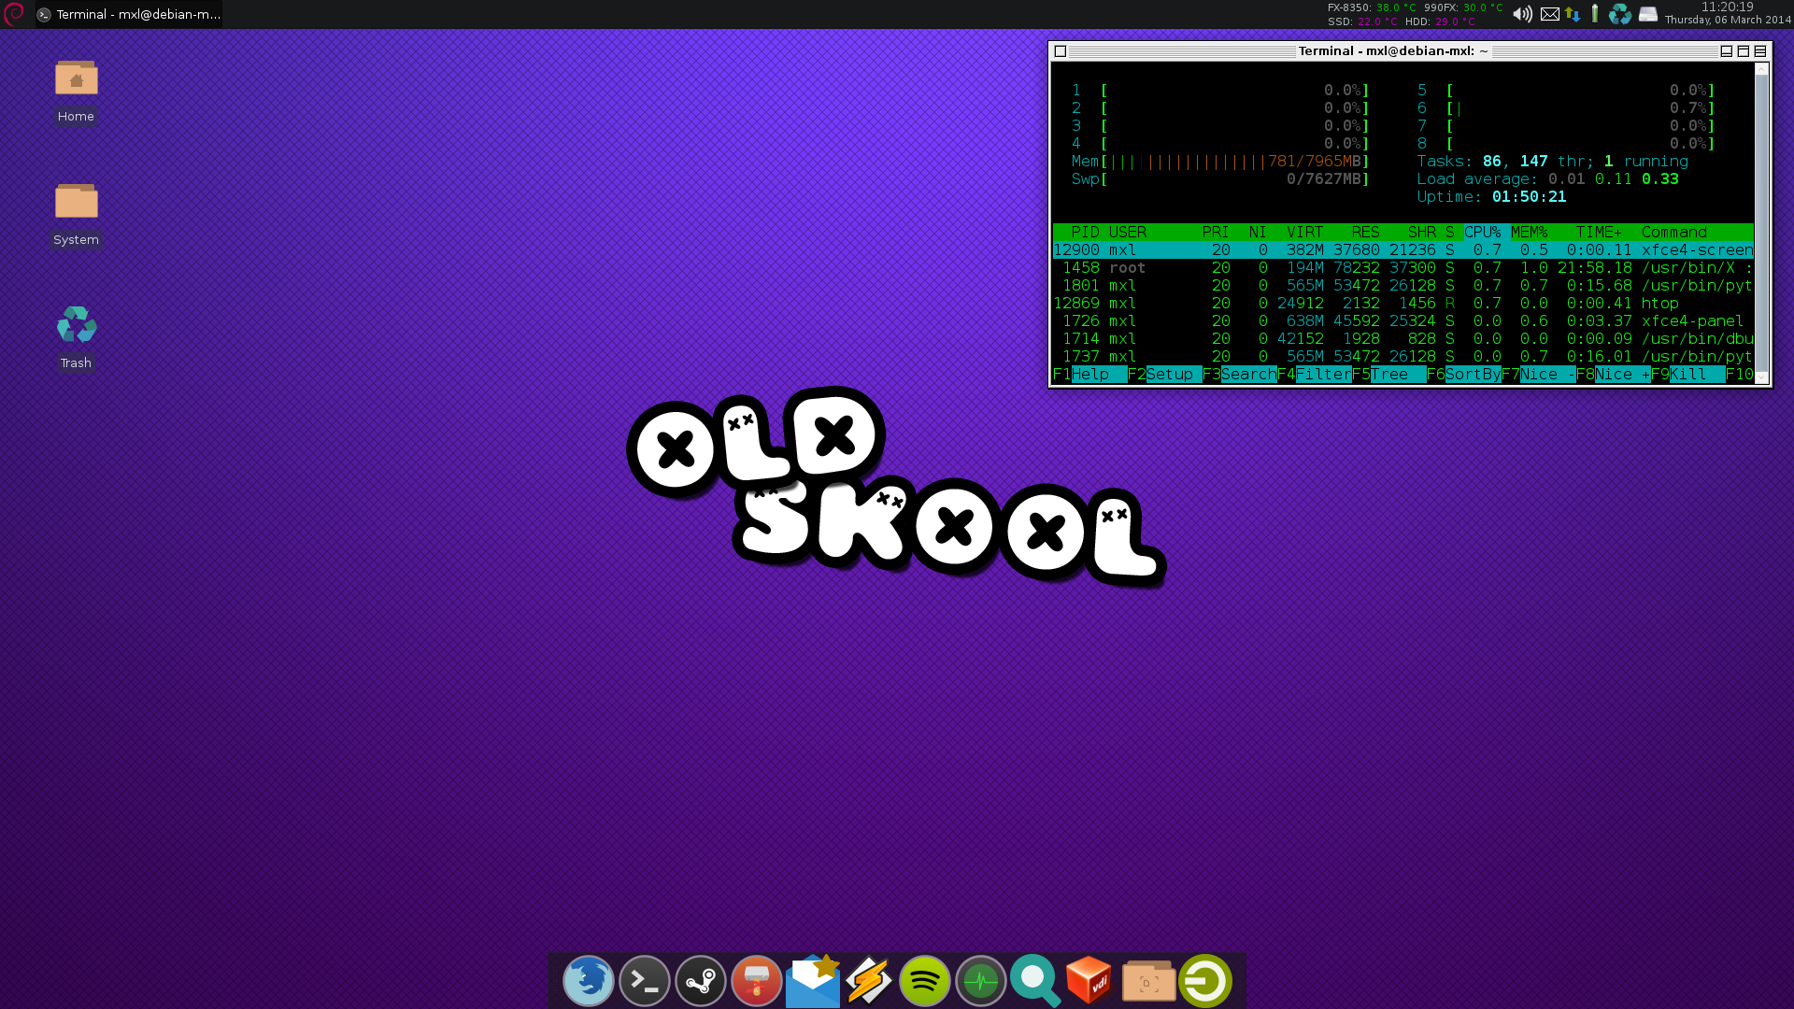Sort by the TIME+ column header
This screenshot has width=1794, height=1009.
point(1599,233)
